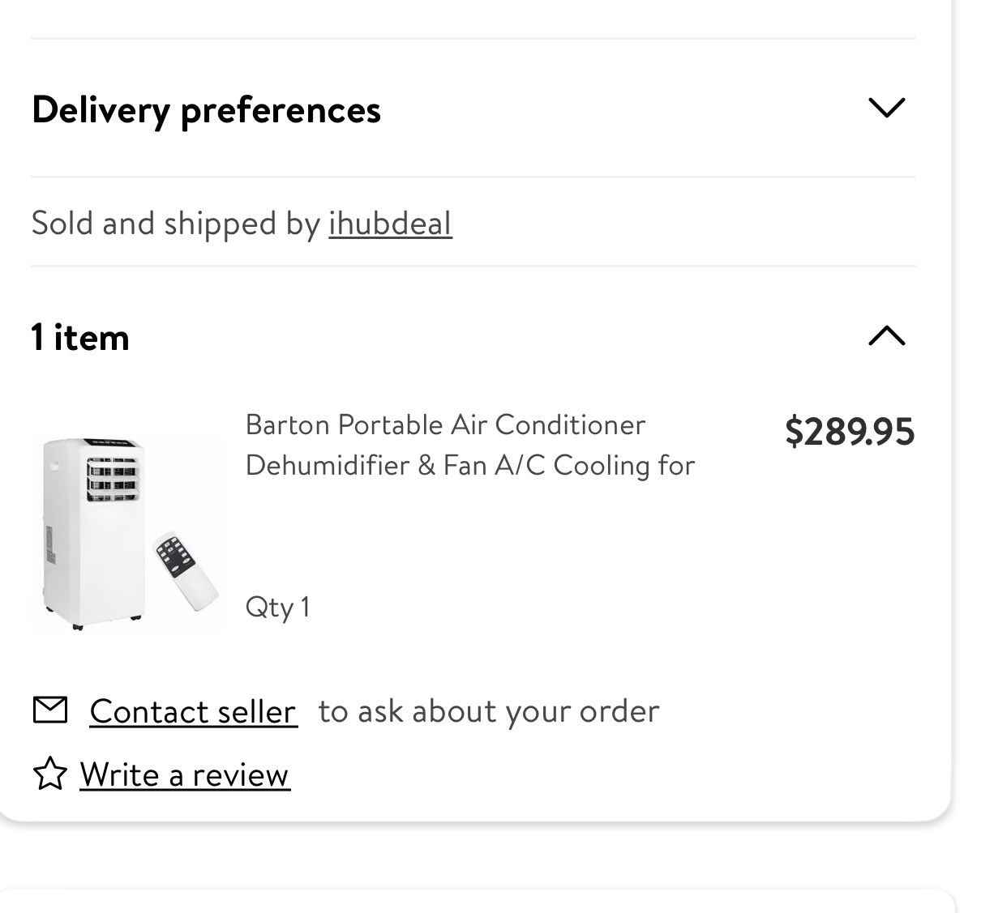Click "Dehumidifier & Fan A/C Cooling for" text

coord(470,466)
